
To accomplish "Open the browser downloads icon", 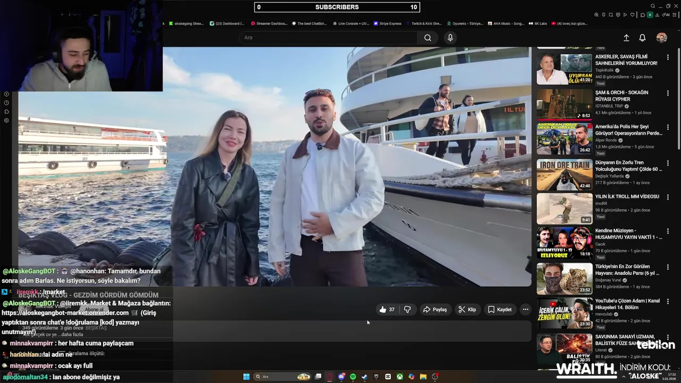I will tap(657, 15).
